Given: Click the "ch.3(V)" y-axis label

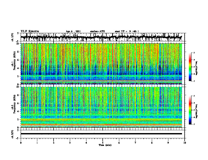Looking at the screenshot, I should (13, 134).
